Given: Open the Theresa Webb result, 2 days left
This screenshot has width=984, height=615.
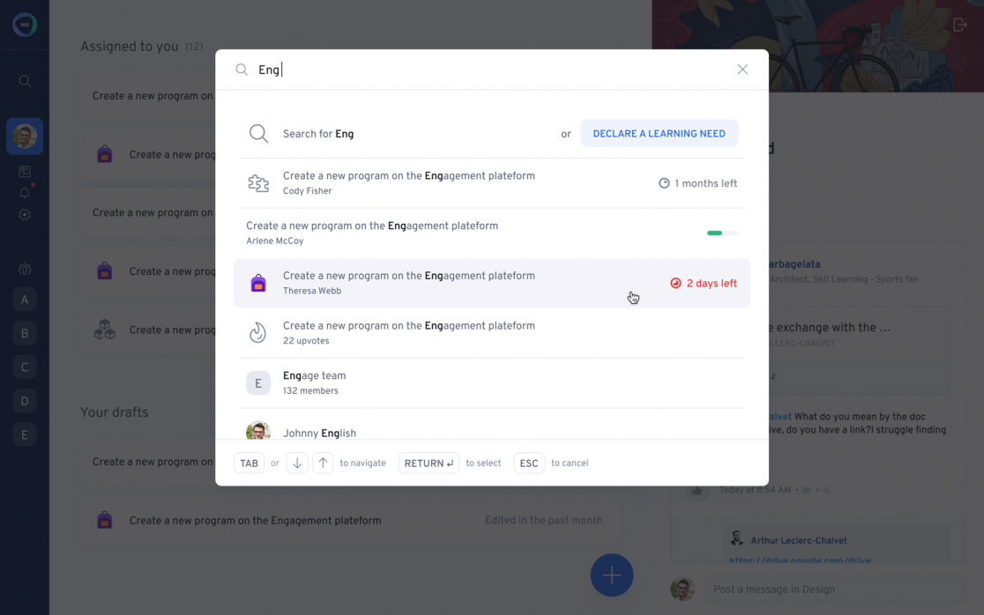Looking at the screenshot, I should [408, 283].
